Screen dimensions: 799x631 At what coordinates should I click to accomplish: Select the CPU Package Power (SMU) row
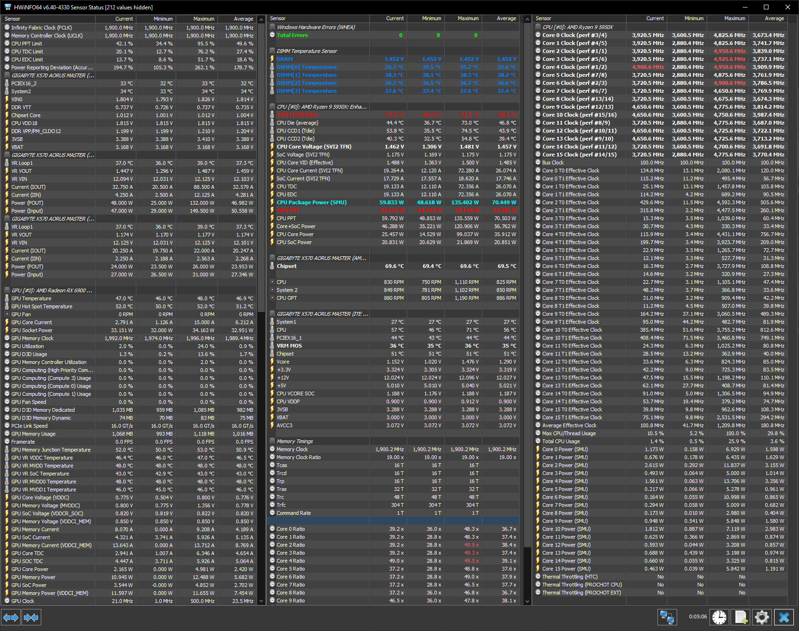coord(311,202)
